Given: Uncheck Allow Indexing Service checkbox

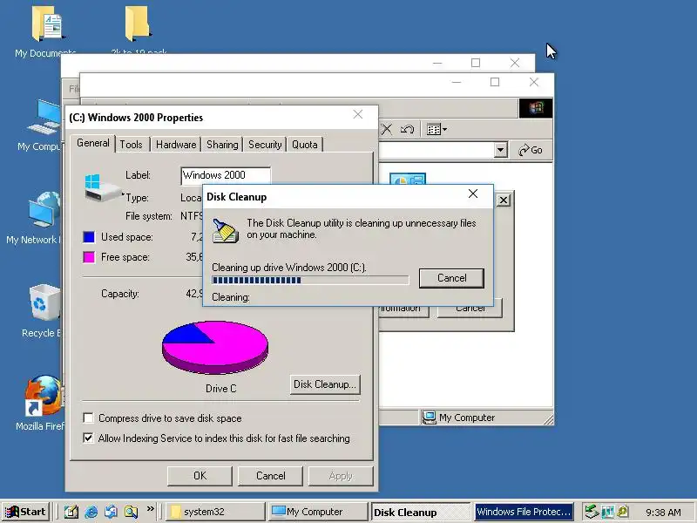Looking at the screenshot, I should [89, 438].
